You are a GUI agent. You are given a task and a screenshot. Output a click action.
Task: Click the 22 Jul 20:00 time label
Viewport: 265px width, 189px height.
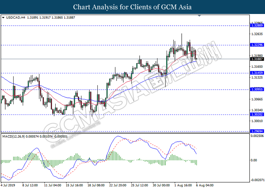[x=118, y=185]
